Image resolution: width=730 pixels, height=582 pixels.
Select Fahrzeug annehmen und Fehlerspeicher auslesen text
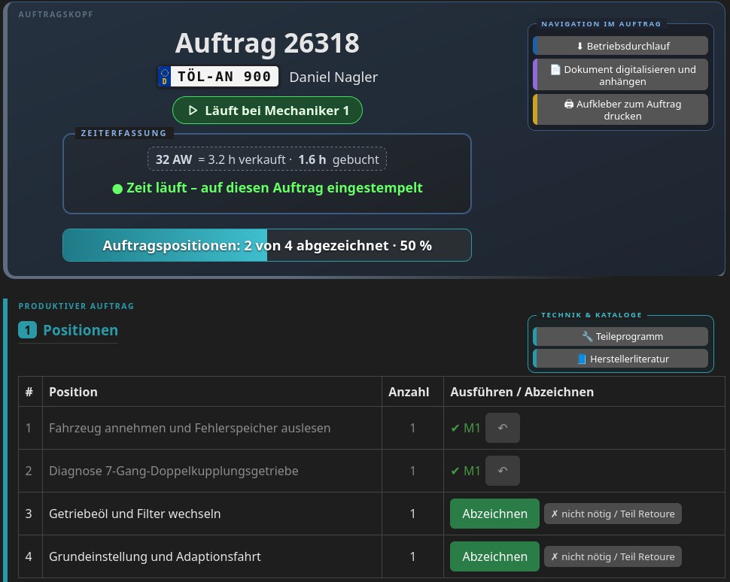190,428
